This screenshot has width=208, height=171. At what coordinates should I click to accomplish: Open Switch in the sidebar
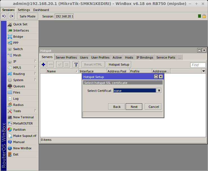(x=23, y=49)
